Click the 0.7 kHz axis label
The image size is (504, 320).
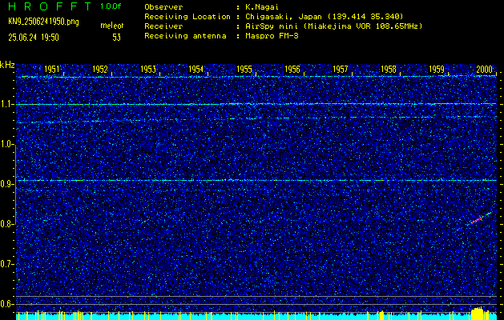[6, 264]
